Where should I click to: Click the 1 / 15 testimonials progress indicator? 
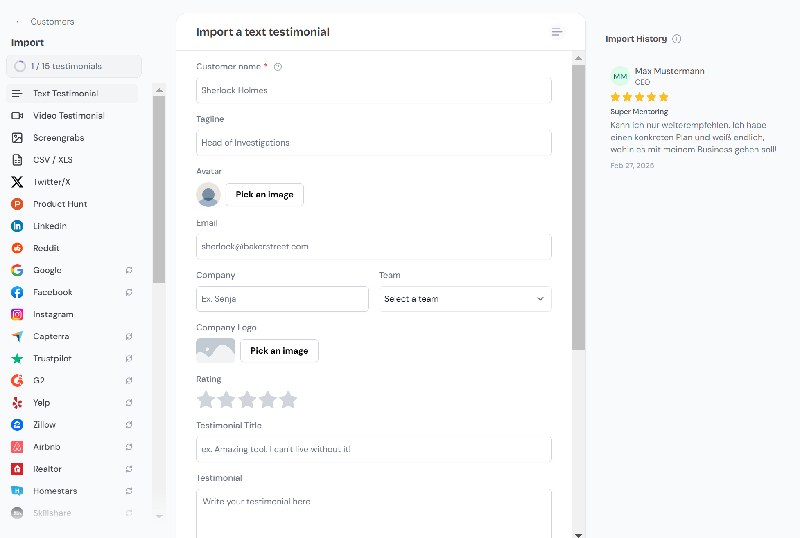(x=74, y=66)
